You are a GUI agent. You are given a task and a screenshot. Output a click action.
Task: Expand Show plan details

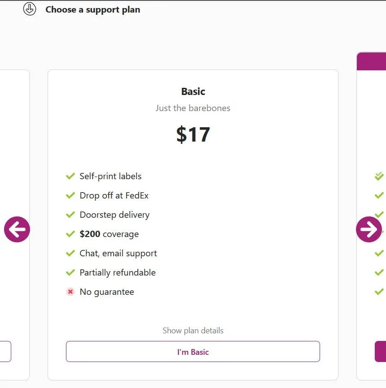[x=193, y=331]
